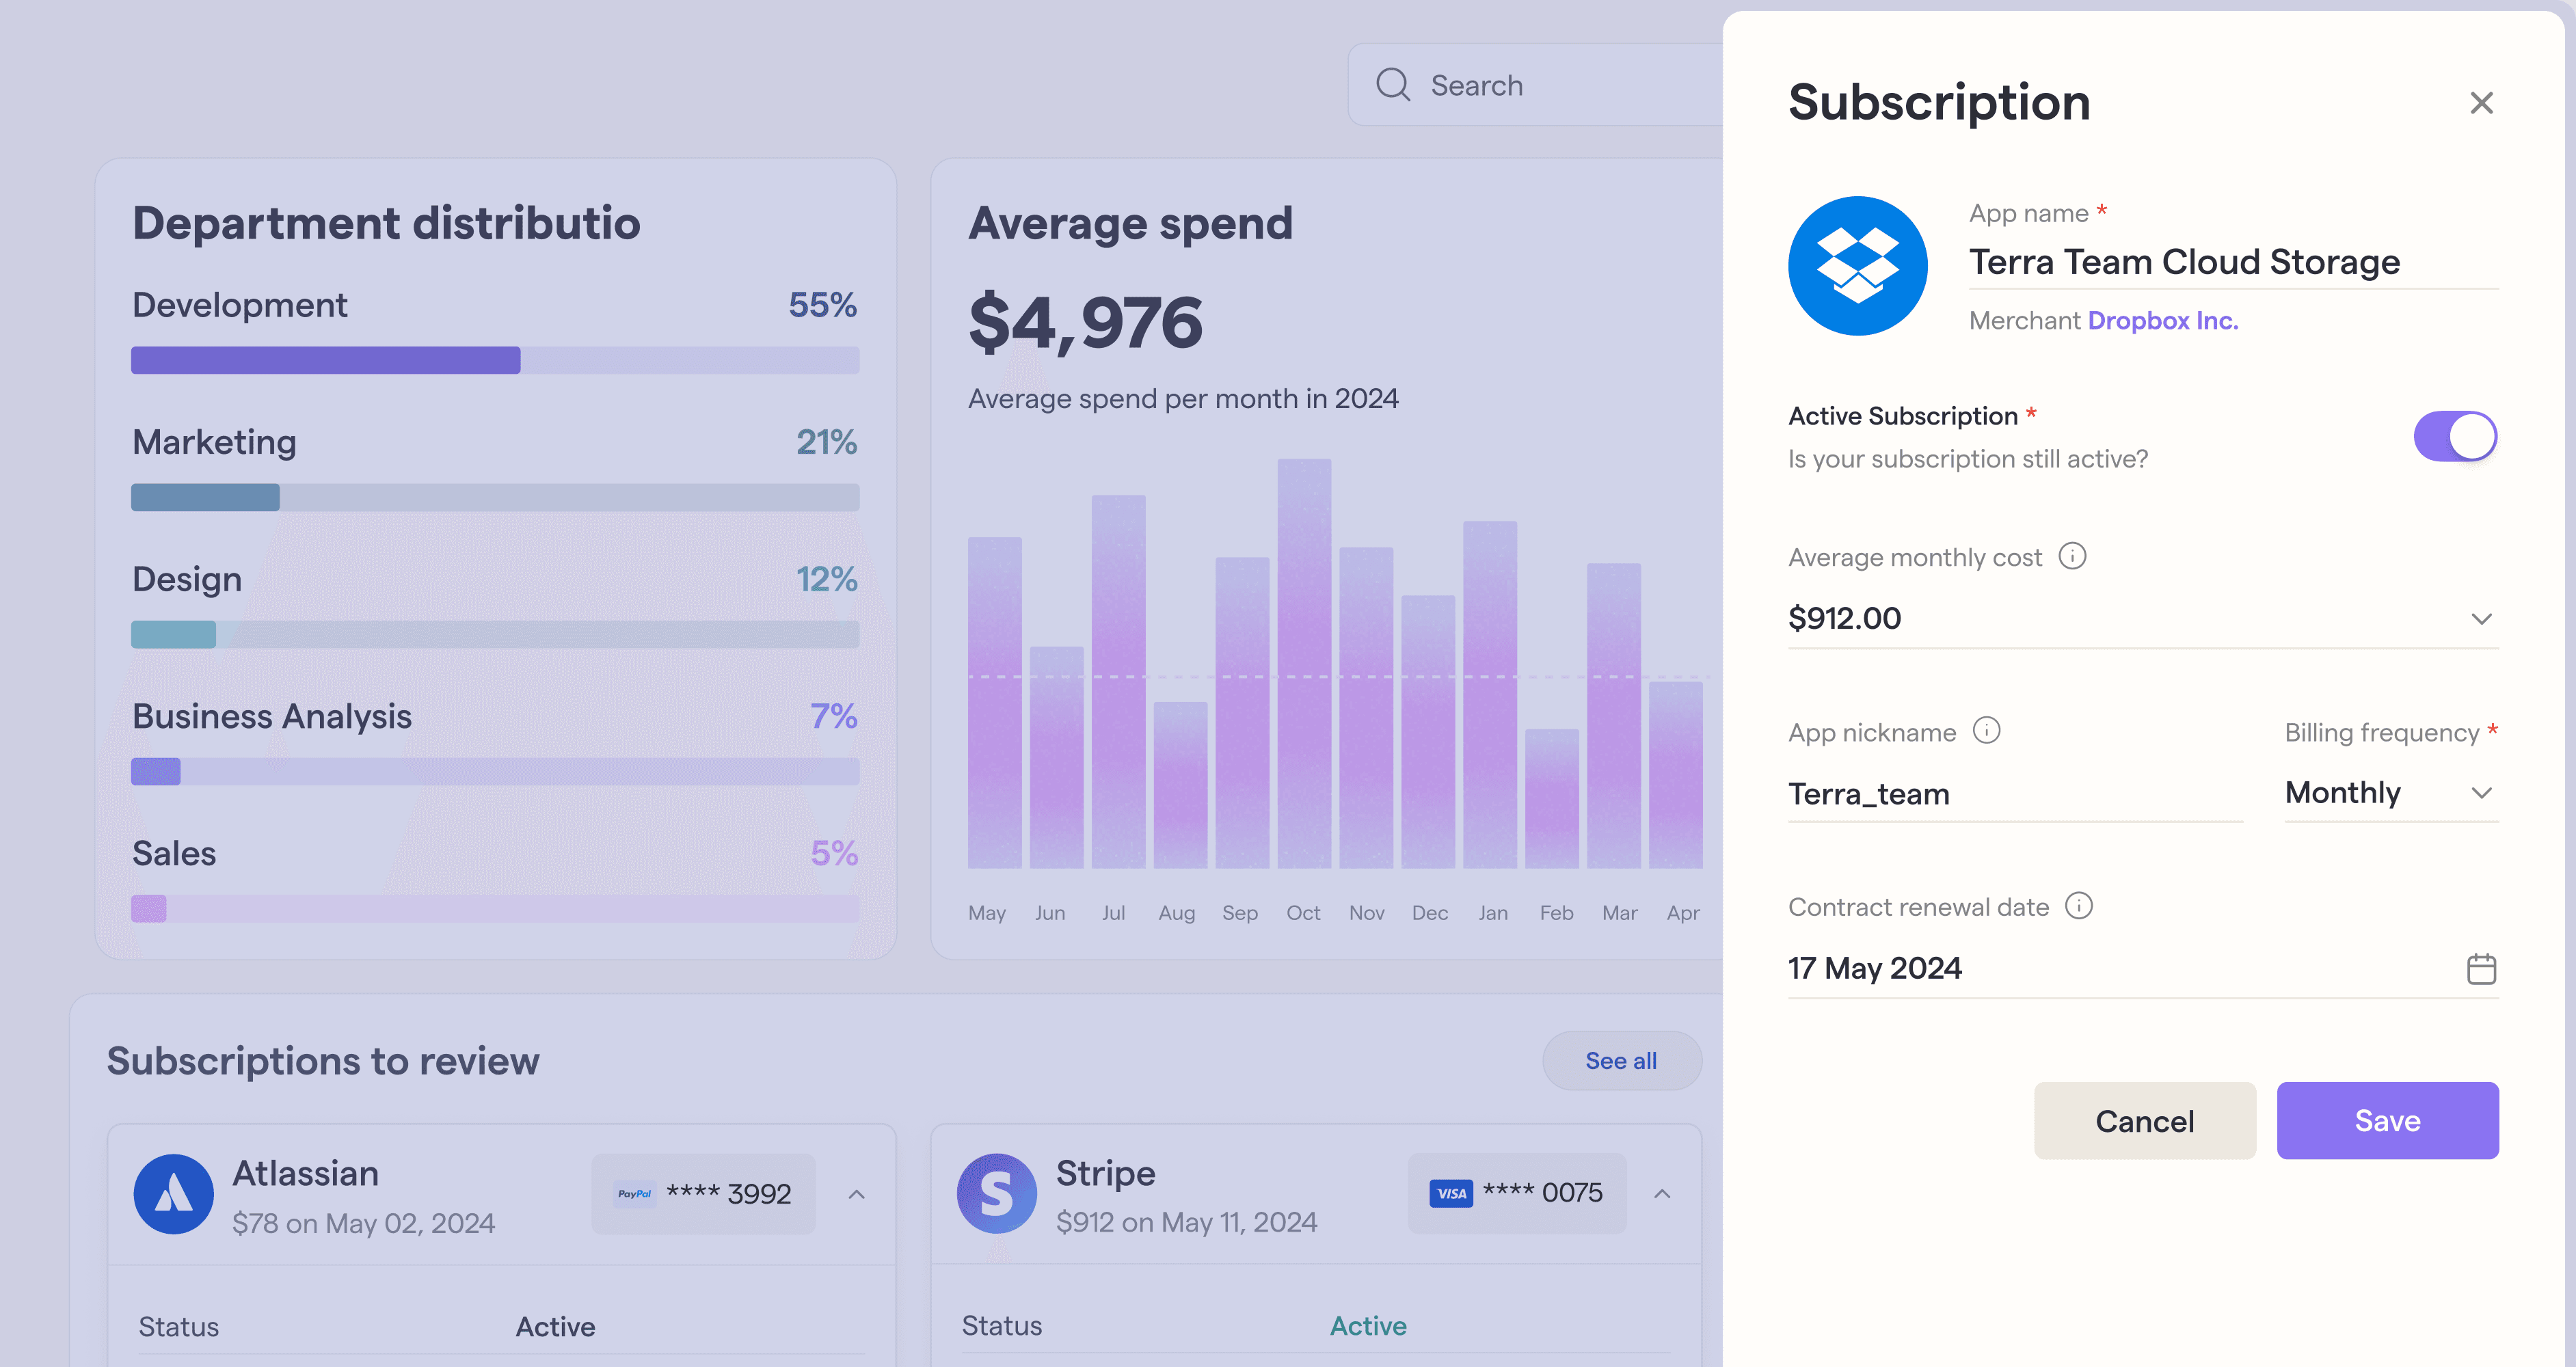Click the Visa card icon on Stripe

tap(1451, 1193)
